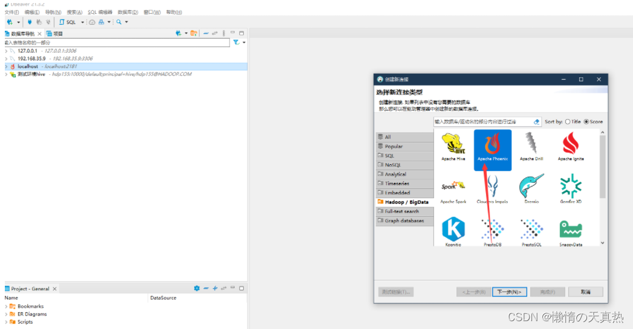Viewport: 633px width, 329px height.
Task: Click the 下一步(N)> button
Action: click(x=510, y=292)
